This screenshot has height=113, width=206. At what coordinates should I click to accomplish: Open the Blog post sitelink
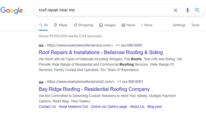tap(154, 107)
